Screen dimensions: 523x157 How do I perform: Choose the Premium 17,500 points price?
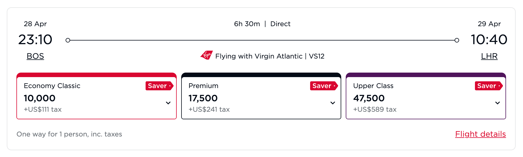point(203,98)
